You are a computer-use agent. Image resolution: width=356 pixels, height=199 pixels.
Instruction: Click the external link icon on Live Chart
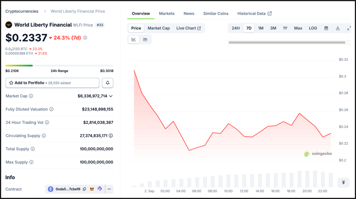(x=199, y=28)
